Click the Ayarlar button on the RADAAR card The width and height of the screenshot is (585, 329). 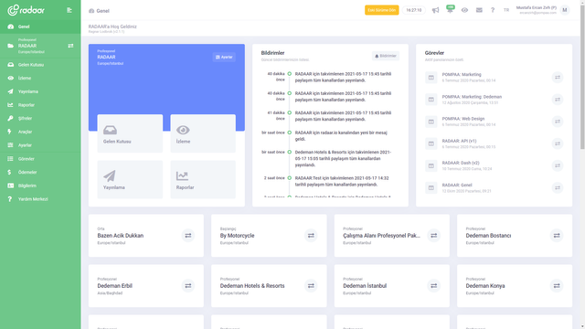coord(224,57)
